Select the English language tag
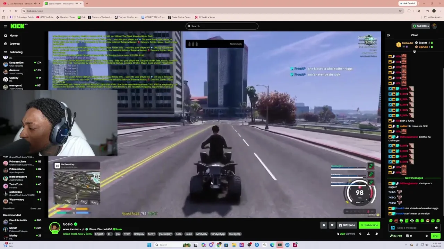The width and height of the screenshot is (444, 249). click(x=99, y=234)
